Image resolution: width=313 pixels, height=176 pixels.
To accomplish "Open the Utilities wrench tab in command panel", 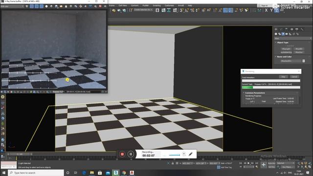I will (x=302, y=29).
